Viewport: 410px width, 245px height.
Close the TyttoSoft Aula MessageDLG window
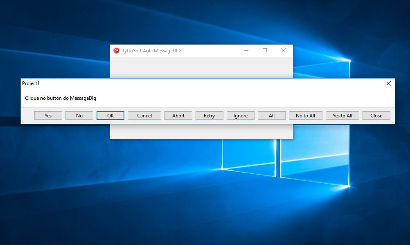coord(283,51)
